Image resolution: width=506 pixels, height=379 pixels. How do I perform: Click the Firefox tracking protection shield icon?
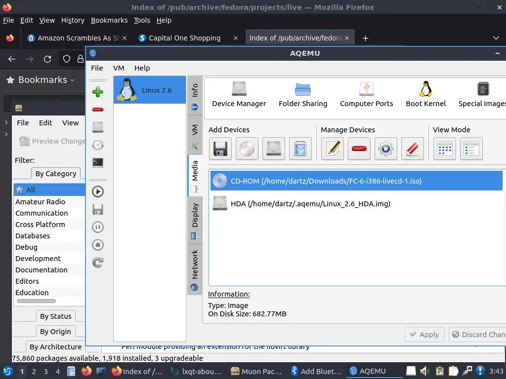(67, 59)
